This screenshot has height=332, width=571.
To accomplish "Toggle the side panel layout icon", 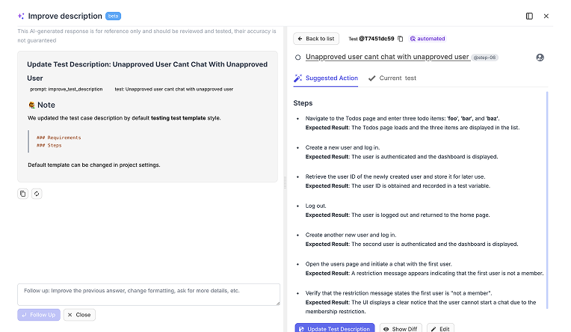I will point(529,16).
